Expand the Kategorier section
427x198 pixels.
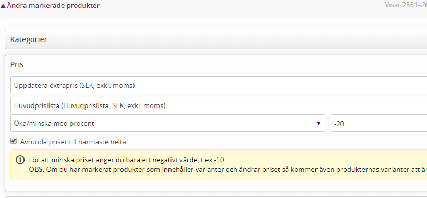point(216,39)
